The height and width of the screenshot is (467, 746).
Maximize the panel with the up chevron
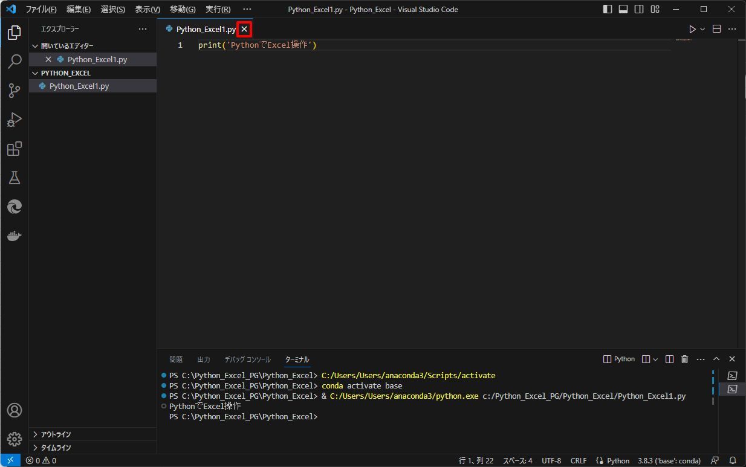(716, 359)
